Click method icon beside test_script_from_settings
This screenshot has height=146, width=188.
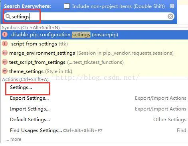pos(5,62)
